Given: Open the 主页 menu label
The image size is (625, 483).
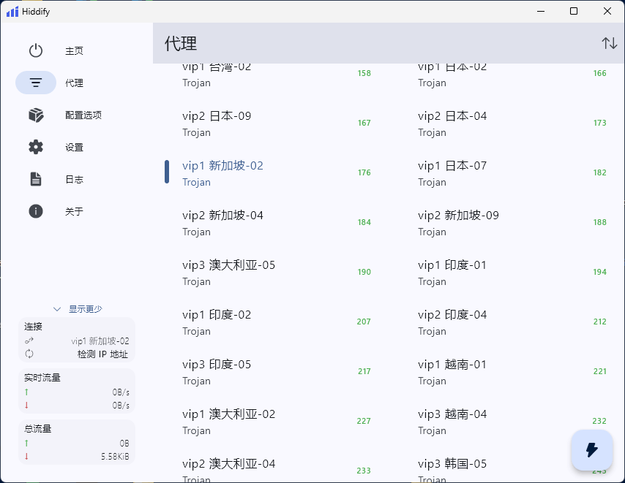Looking at the screenshot, I should coord(74,51).
